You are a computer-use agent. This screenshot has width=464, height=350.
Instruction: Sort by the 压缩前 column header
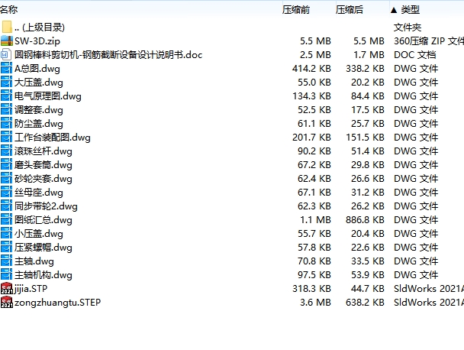(x=296, y=10)
